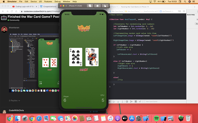Expand the 2 Replies section
The height and width of the screenshot is (123, 198).
pos(16,100)
